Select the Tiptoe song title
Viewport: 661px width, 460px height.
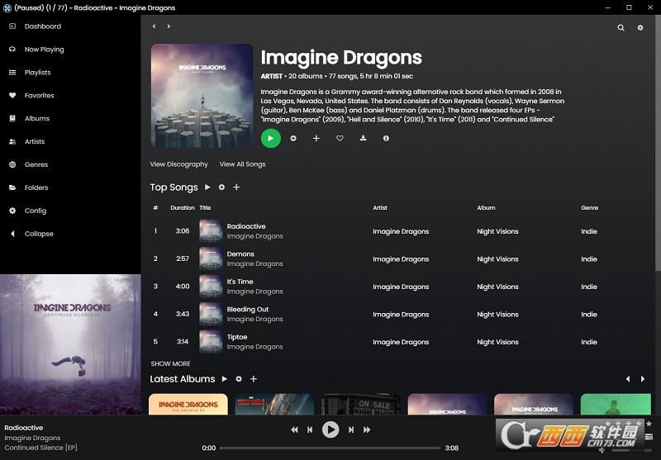point(237,337)
